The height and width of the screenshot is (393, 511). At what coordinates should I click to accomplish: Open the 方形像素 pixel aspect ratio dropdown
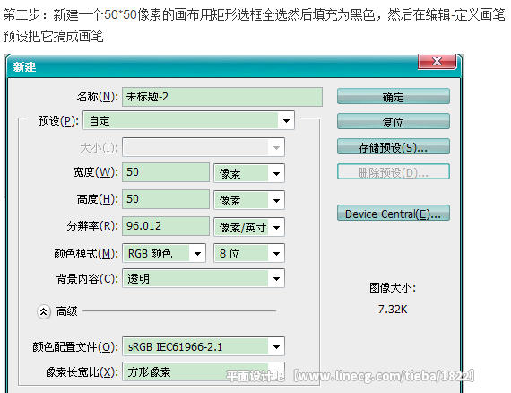tap(204, 371)
